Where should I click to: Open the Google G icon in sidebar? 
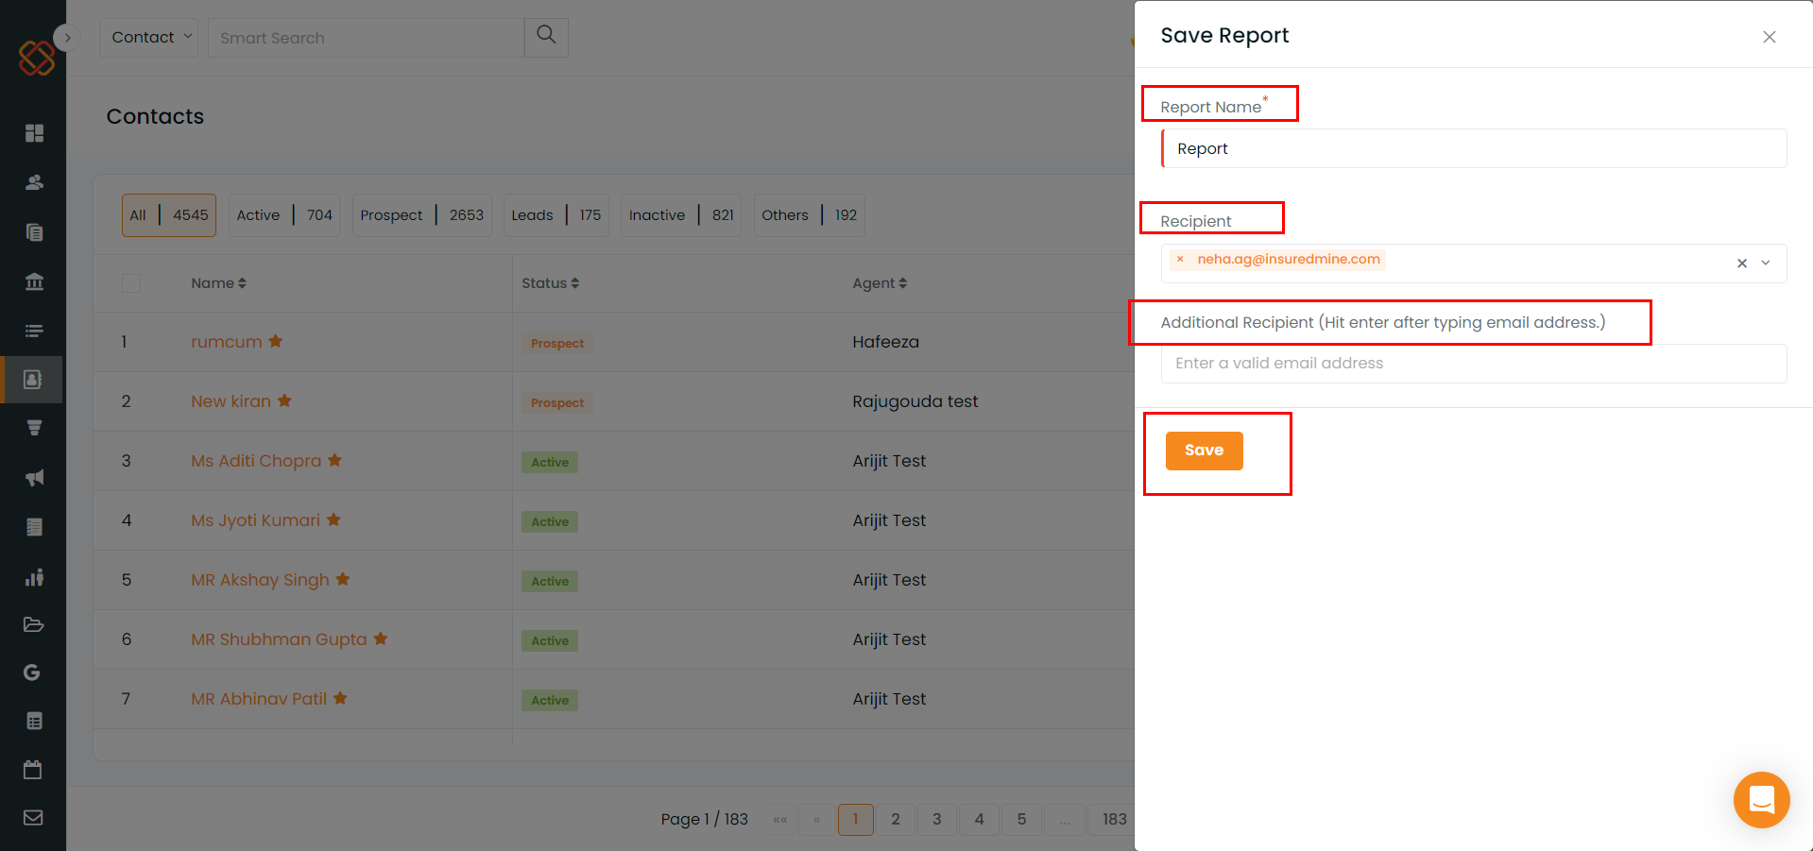[32, 672]
